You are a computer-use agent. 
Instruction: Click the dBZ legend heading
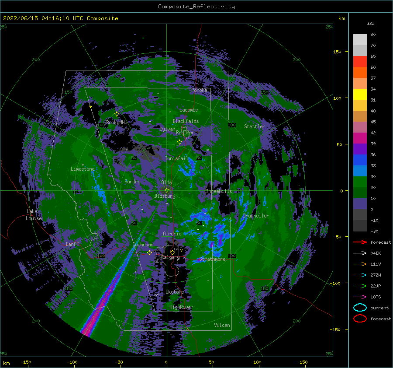(370, 23)
